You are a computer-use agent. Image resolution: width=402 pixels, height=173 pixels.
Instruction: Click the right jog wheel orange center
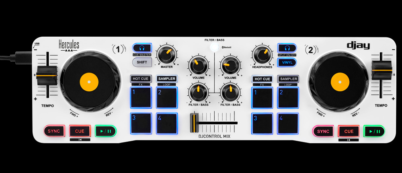pyautogui.click(x=340, y=82)
